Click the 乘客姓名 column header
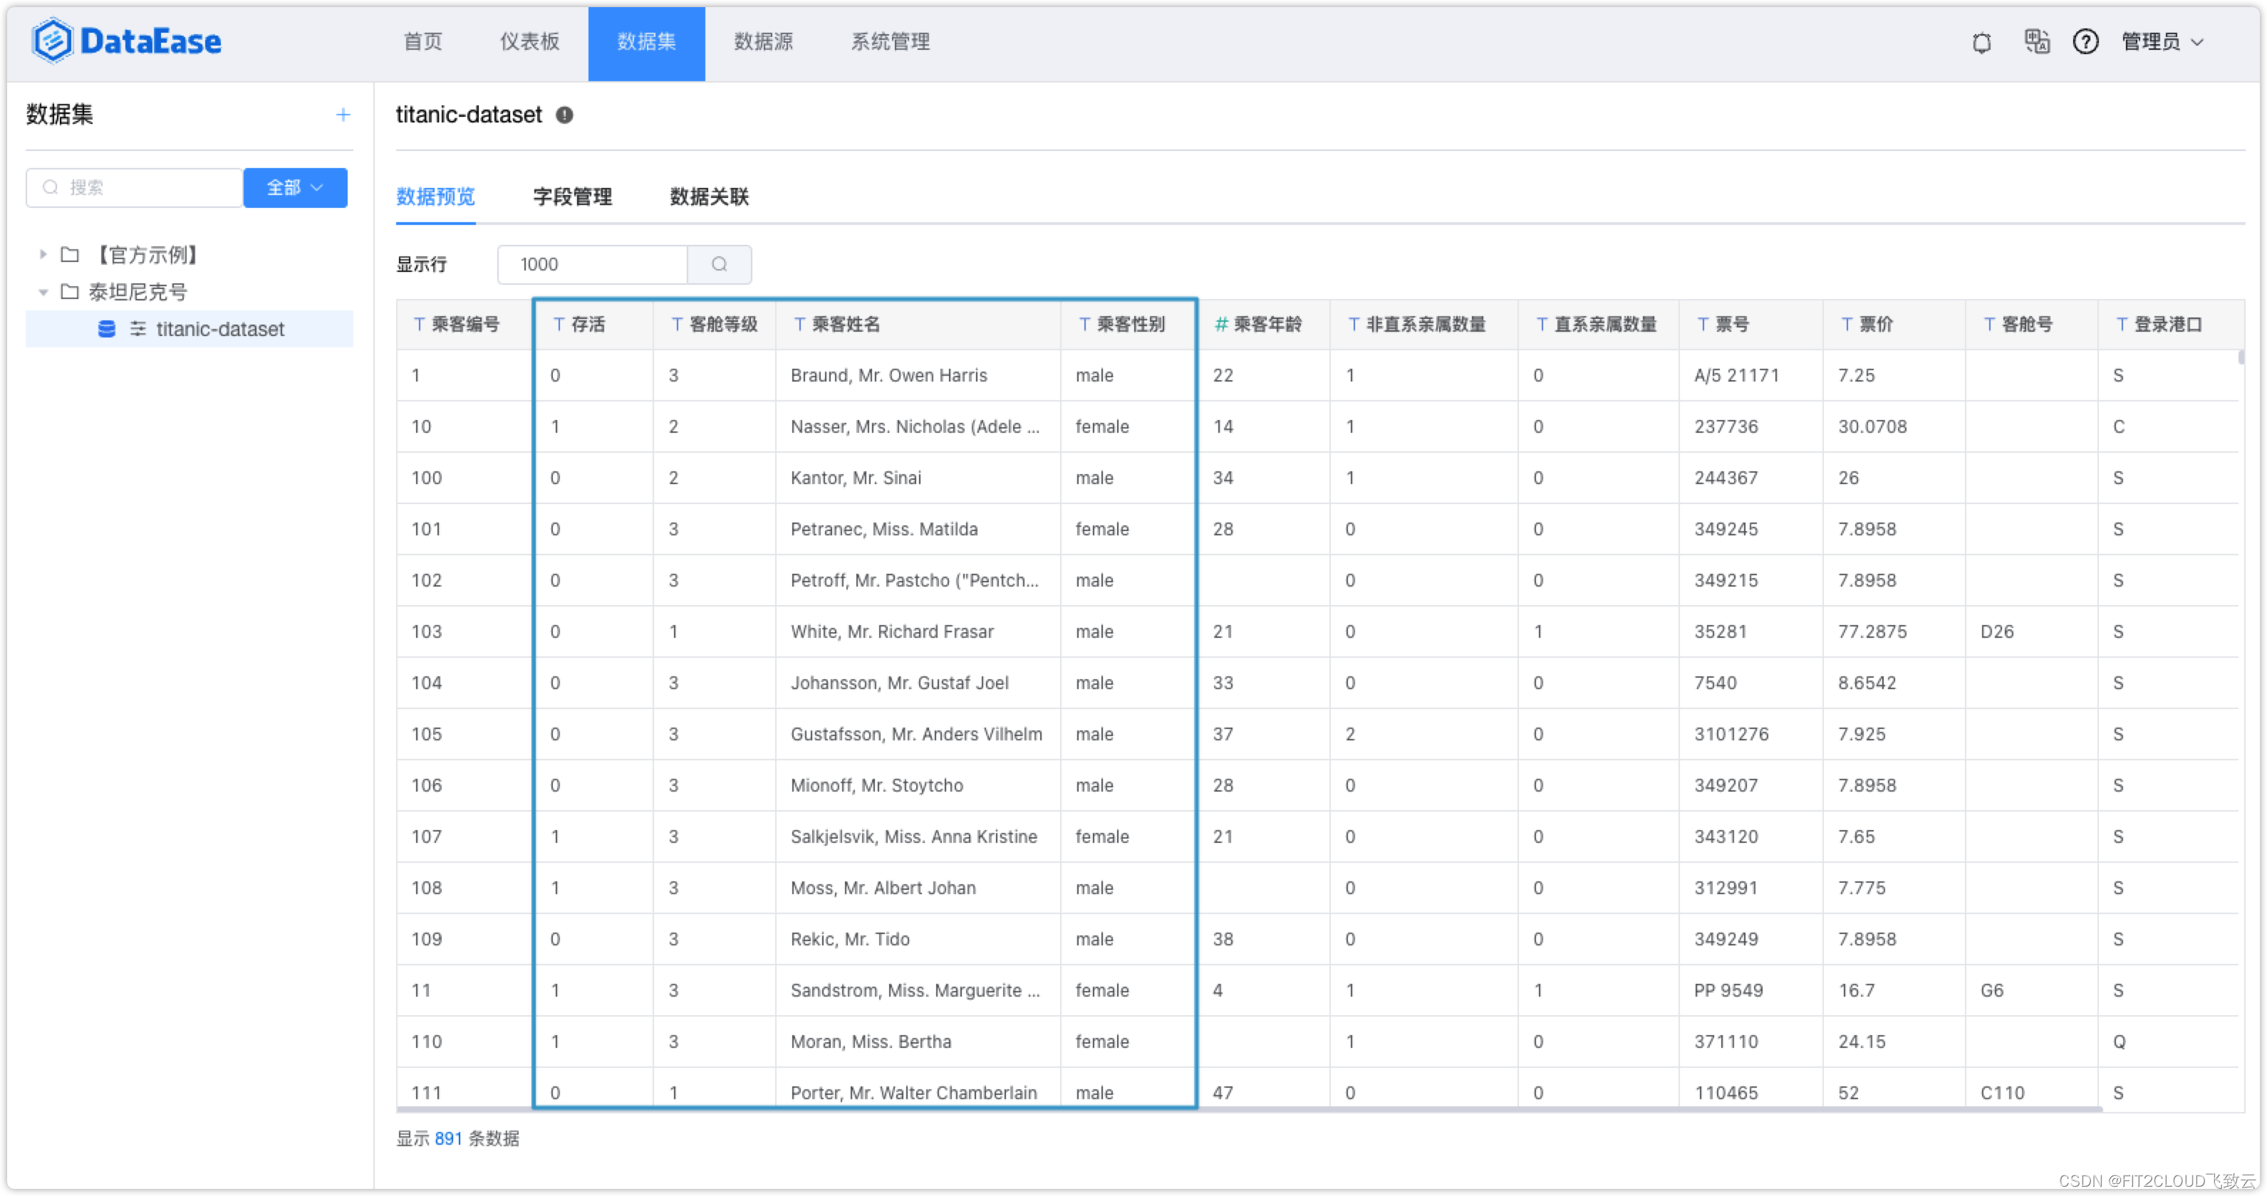The image size is (2267, 1196). 918,325
